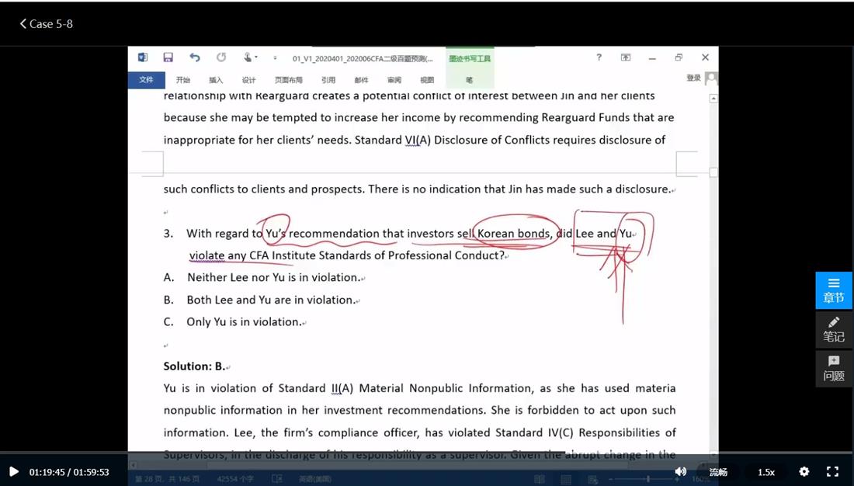
Task: Open the 问题 questions panel
Action: (834, 369)
